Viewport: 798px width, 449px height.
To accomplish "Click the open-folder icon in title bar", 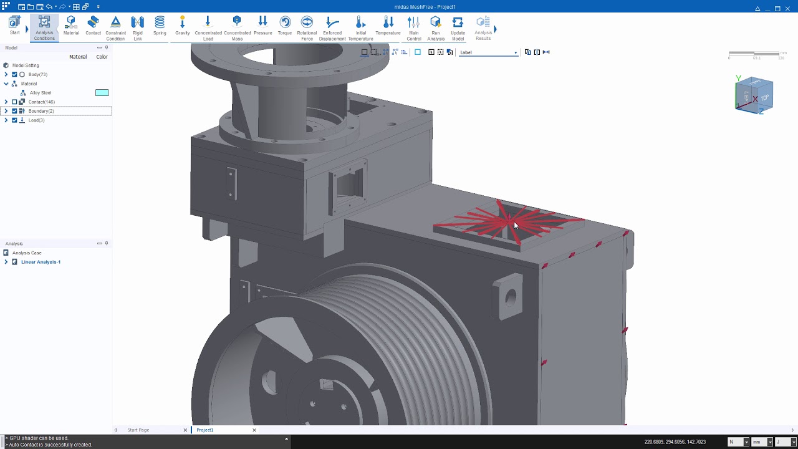I will pyautogui.click(x=31, y=7).
